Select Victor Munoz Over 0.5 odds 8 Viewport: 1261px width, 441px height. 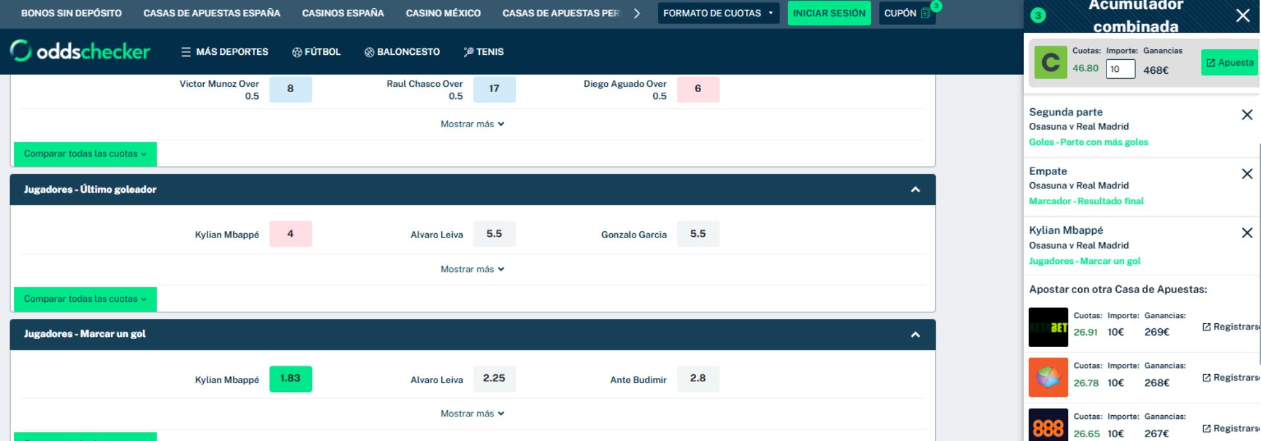290,89
